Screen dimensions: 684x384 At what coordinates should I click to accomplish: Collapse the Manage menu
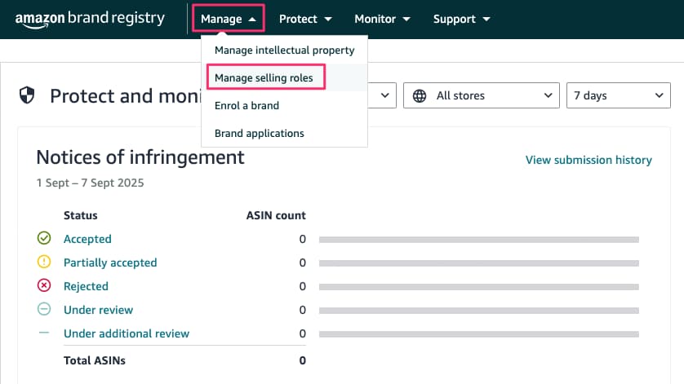click(229, 19)
